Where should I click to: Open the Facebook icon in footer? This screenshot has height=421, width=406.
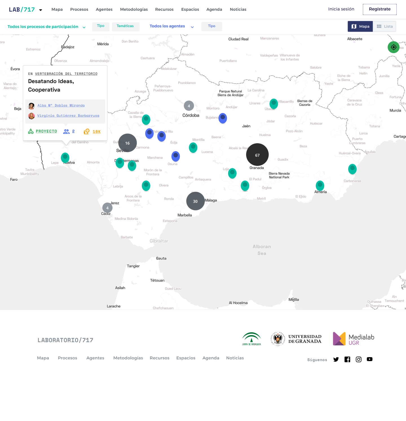(x=347, y=359)
